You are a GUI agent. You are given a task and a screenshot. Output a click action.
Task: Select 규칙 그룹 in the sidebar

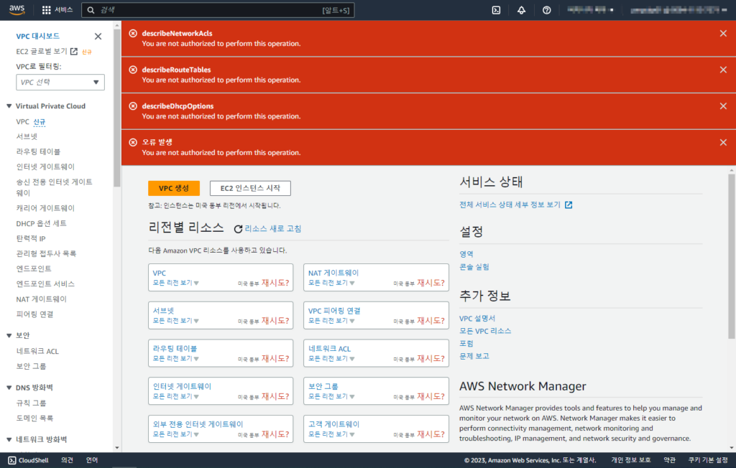(32, 403)
